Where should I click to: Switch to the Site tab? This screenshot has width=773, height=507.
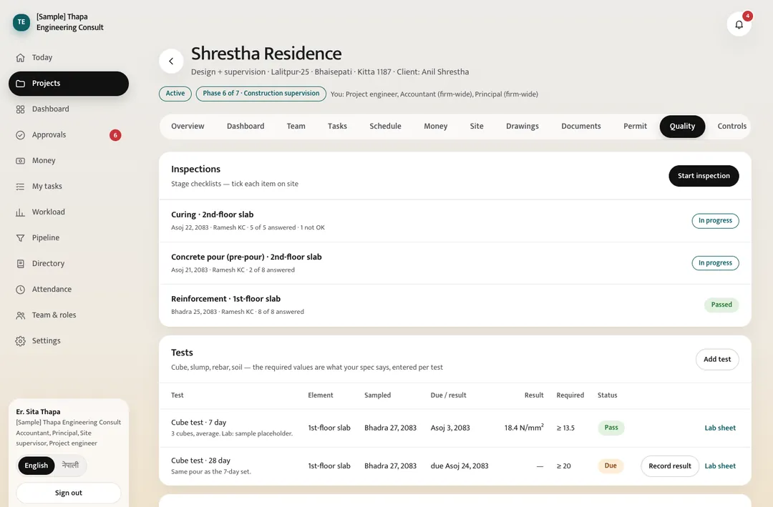coord(477,126)
